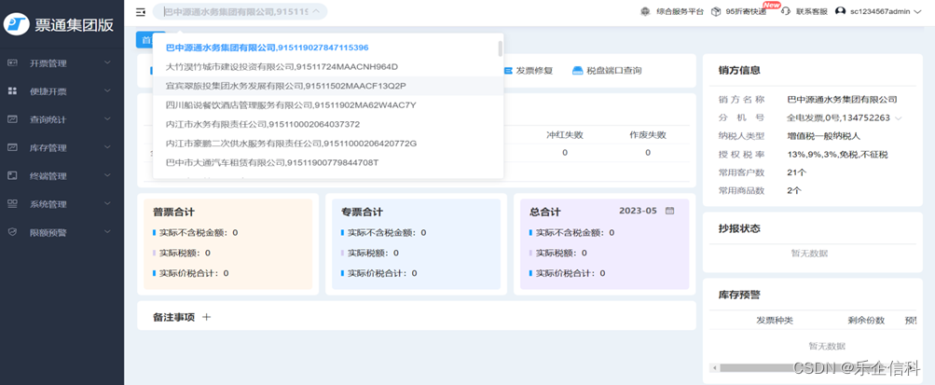Click the 抄报状态 panel title
Image resolution: width=935 pixels, height=385 pixels.
tap(739, 228)
